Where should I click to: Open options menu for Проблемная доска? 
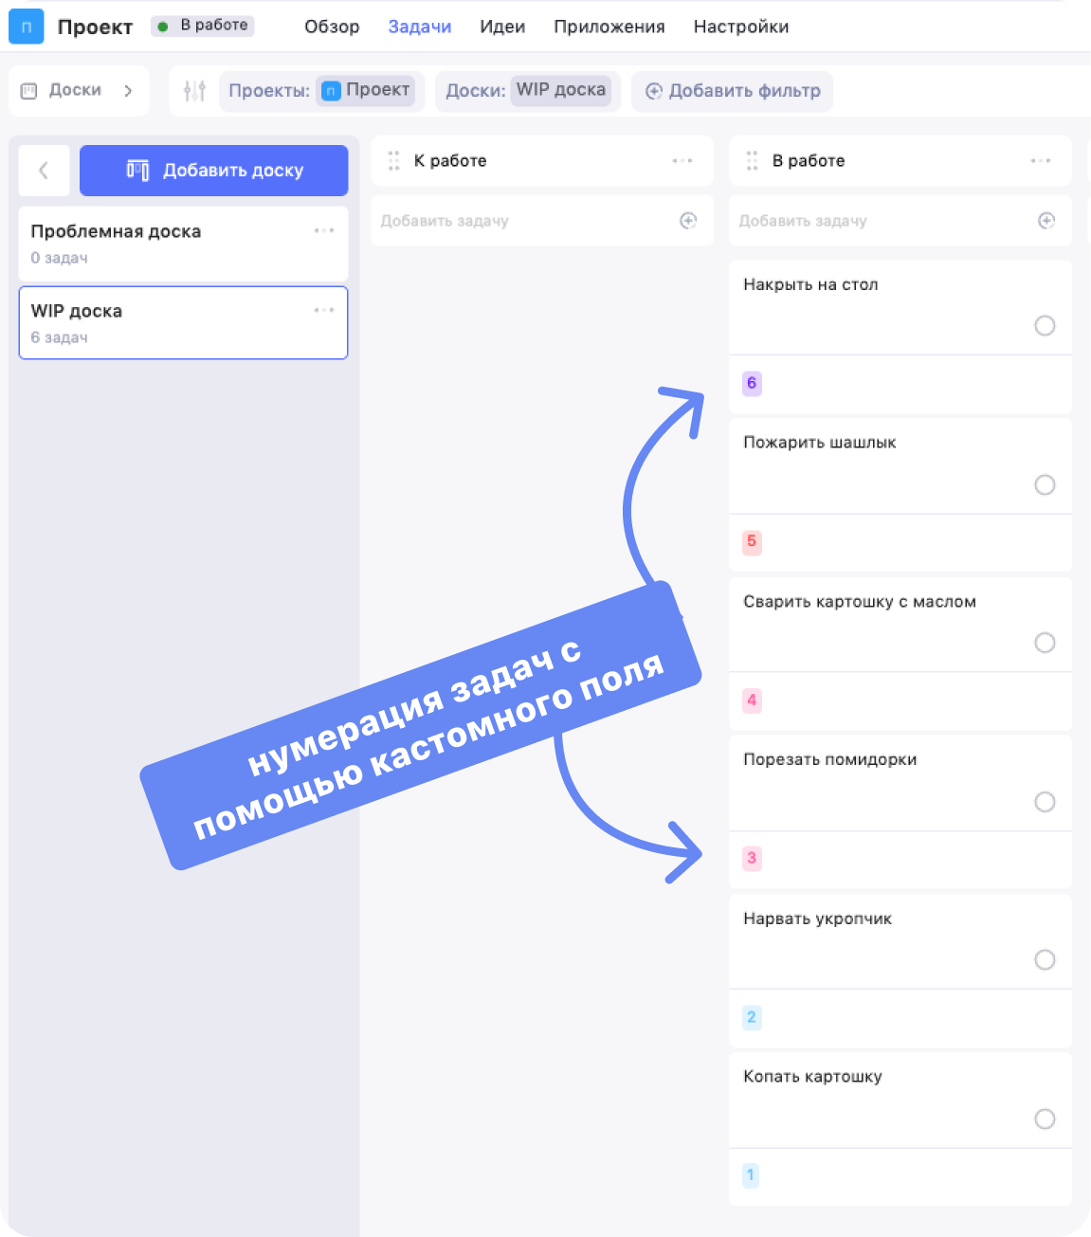tap(324, 230)
